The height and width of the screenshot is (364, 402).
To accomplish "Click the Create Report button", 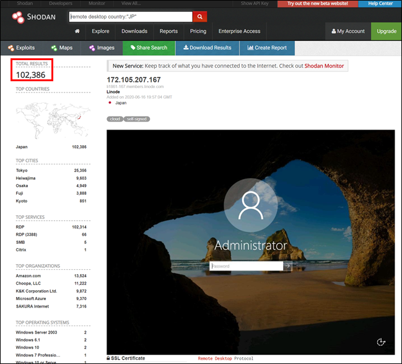I will point(267,48).
